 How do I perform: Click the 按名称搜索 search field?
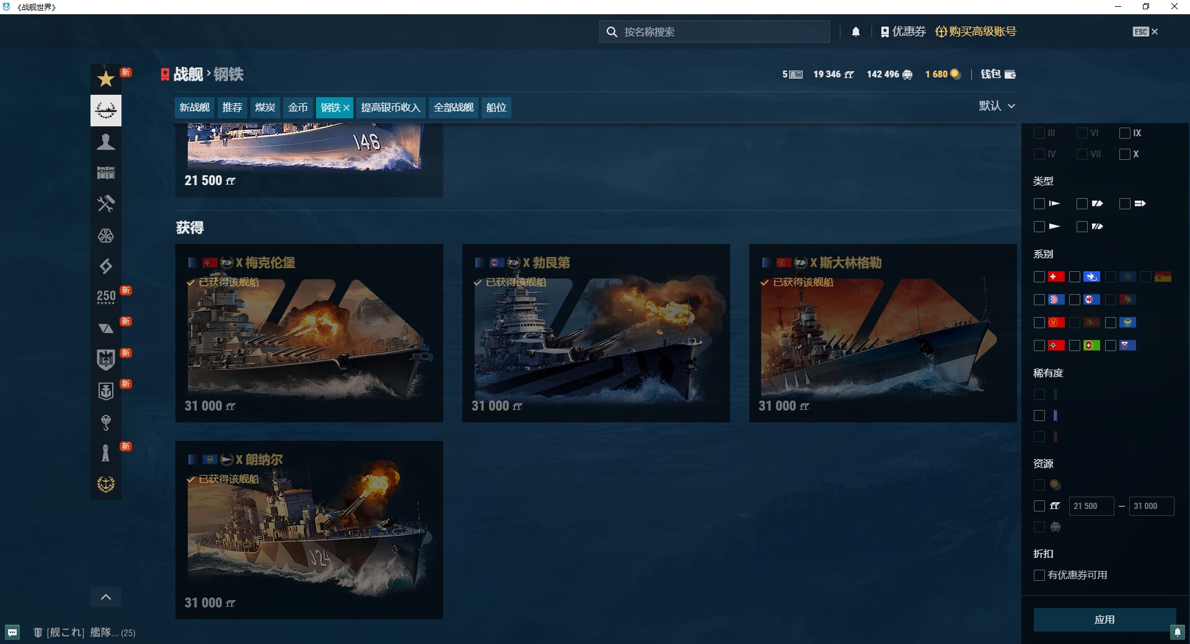click(x=719, y=32)
